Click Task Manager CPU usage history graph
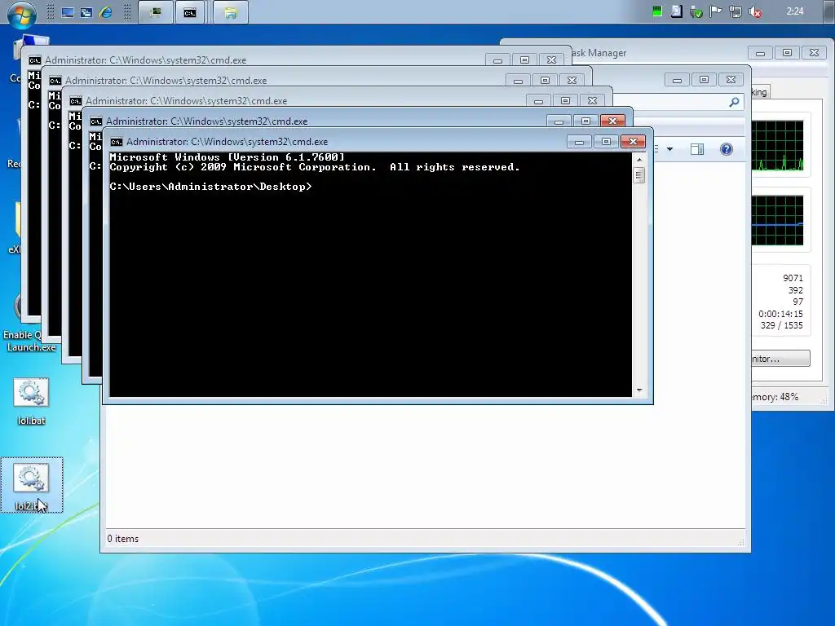The image size is (835, 626). click(777, 145)
